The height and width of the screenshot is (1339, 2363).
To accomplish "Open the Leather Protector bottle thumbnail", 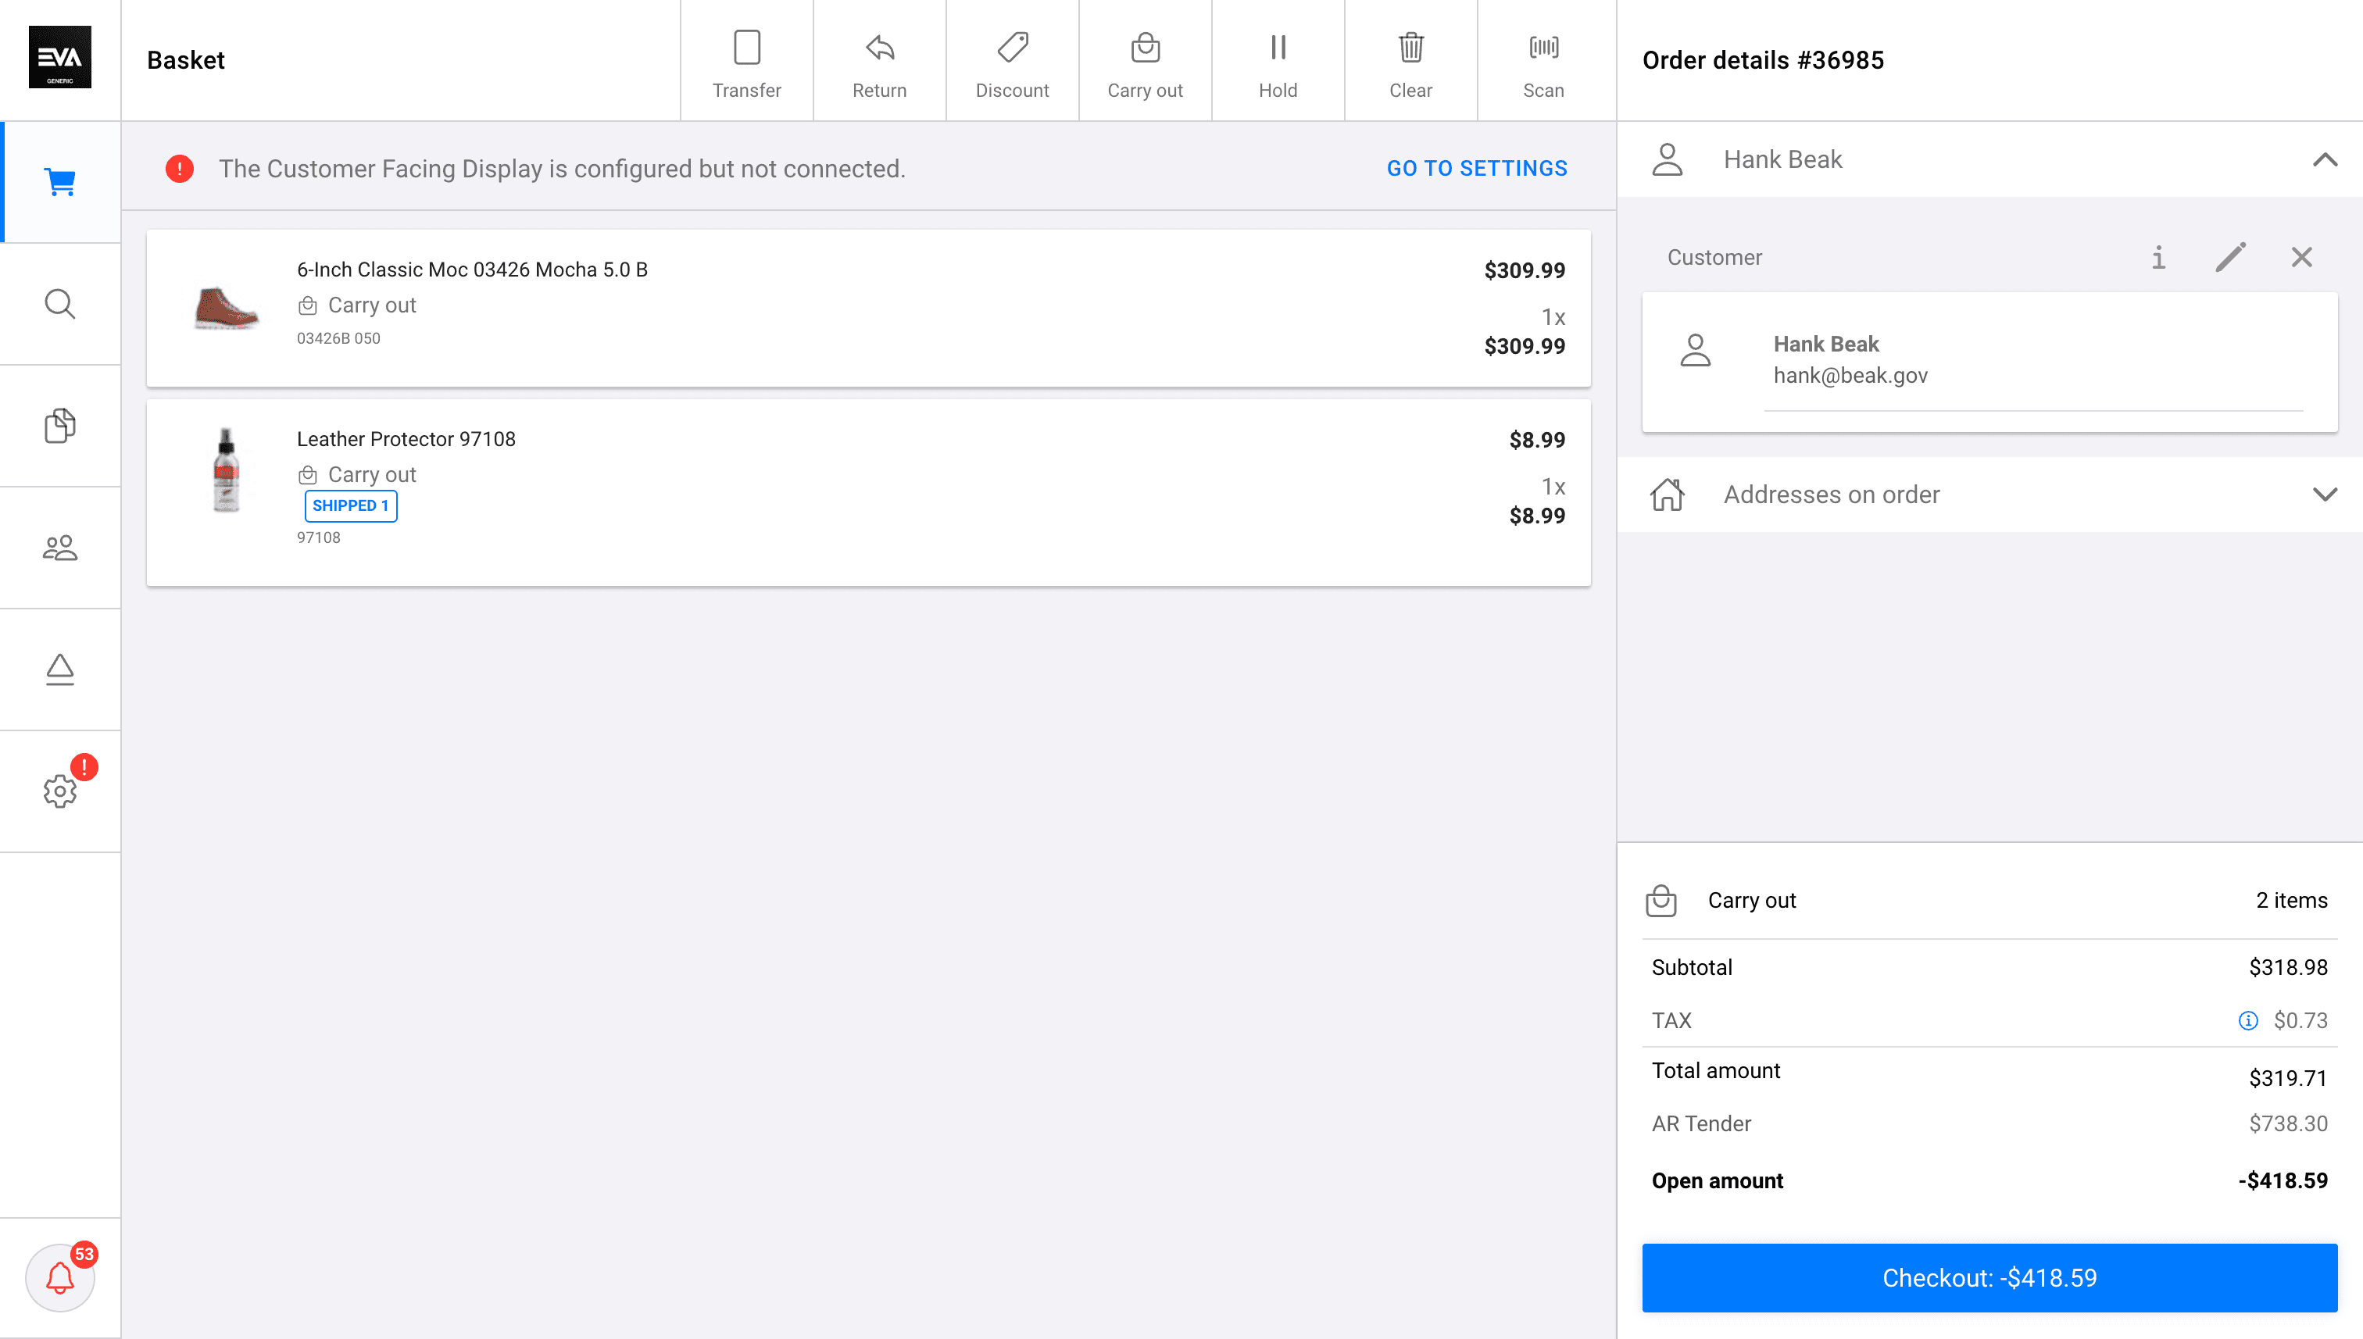I will point(227,470).
